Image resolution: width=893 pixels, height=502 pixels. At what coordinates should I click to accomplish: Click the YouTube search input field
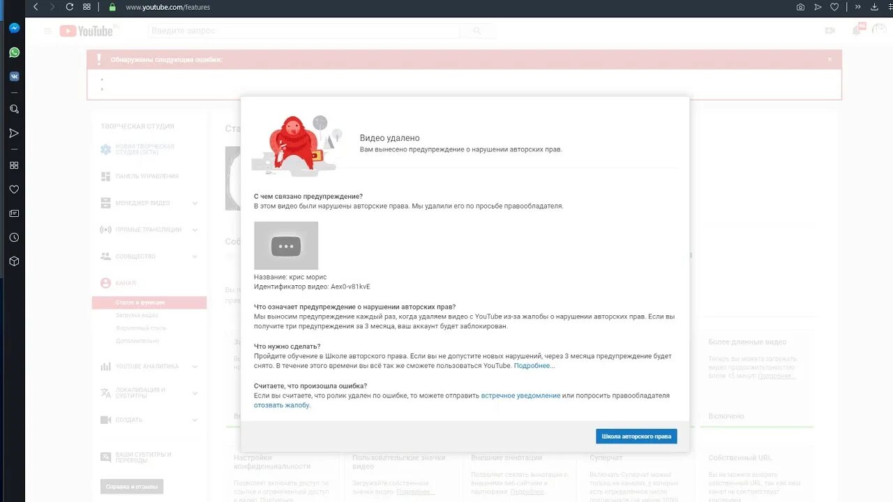[x=304, y=31]
